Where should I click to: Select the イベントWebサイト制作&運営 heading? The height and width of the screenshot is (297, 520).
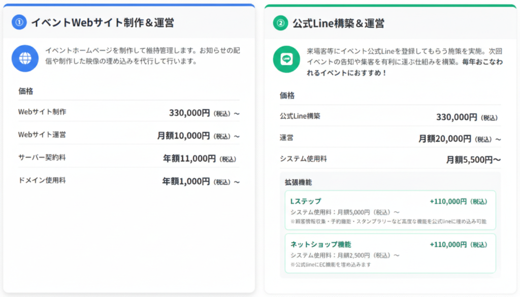coord(102,22)
